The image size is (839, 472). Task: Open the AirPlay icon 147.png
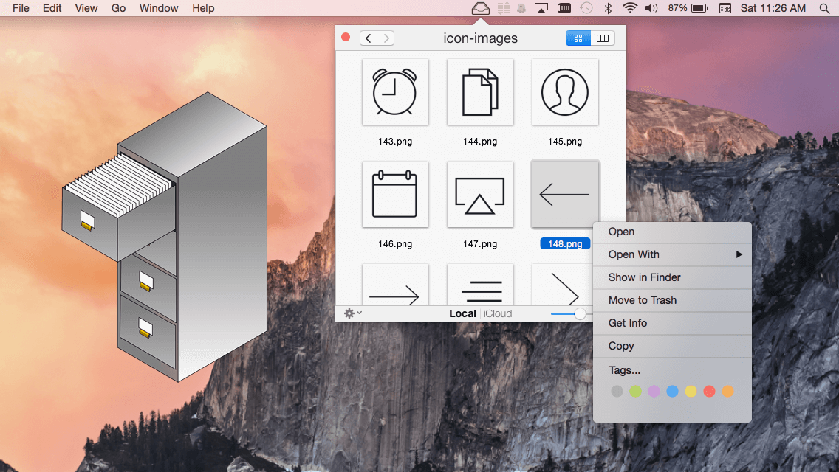480,194
